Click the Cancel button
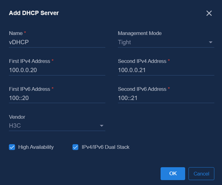Image resolution: width=222 pixels, height=185 pixels. point(201,173)
